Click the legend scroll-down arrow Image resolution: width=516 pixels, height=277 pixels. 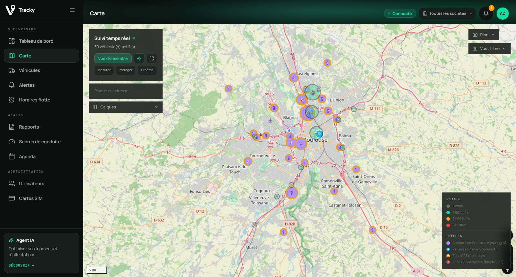(x=507, y=270)
